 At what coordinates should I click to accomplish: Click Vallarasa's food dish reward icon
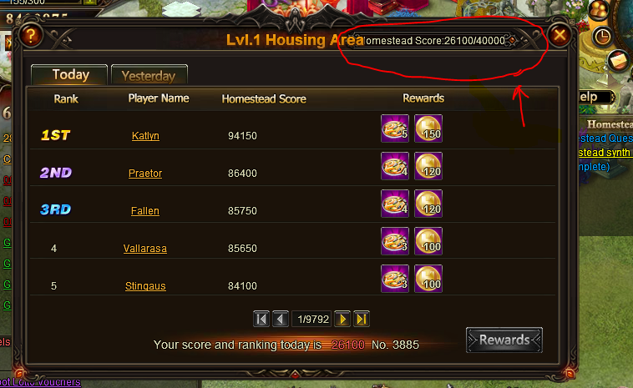[395, 241]
